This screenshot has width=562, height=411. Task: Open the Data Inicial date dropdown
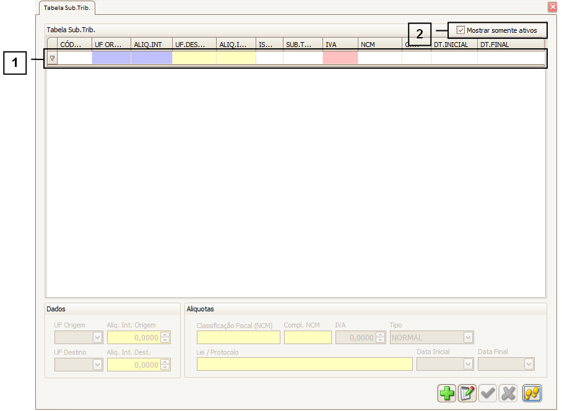(468, 365)
